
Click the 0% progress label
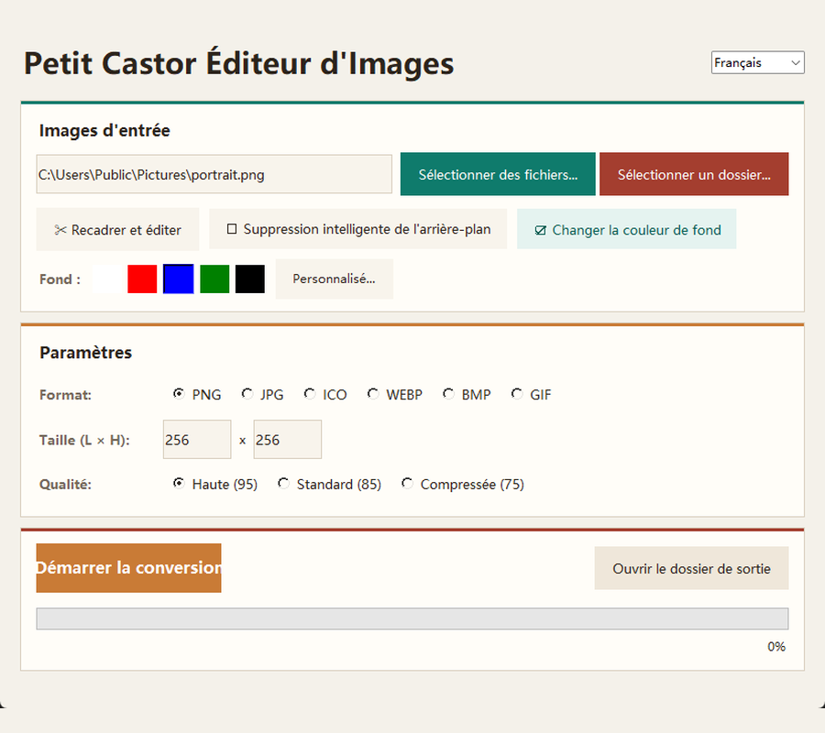click(776, 646)
